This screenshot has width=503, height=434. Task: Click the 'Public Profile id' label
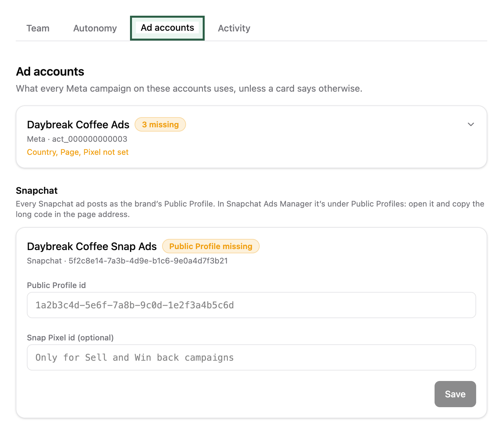[56, 285]
